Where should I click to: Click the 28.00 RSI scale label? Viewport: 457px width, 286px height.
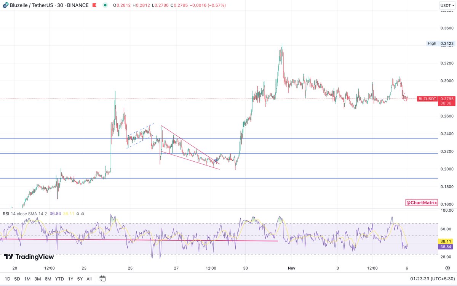pyautogui.click(x=446, y=257)
